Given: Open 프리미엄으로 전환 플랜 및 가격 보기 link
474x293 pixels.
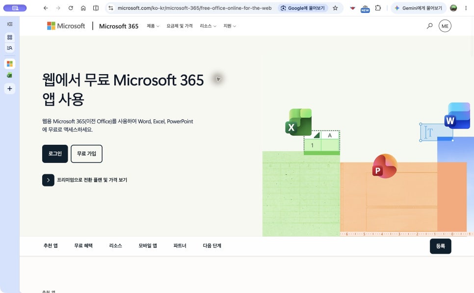Looking at the screenshot, I should click(x=84, y=180).
